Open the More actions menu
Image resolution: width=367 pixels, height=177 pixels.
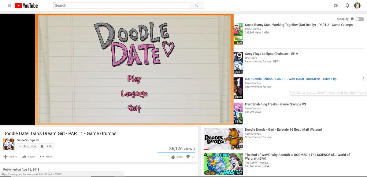pos(46,157)
